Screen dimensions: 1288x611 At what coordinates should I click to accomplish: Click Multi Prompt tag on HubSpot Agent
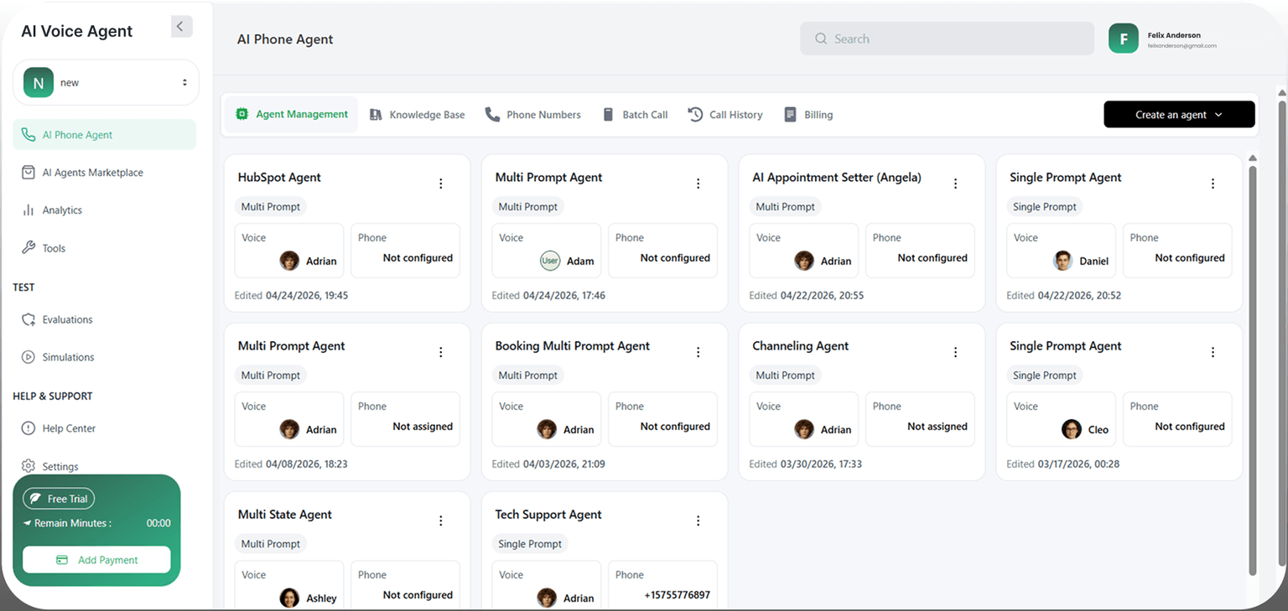(271, 207)
